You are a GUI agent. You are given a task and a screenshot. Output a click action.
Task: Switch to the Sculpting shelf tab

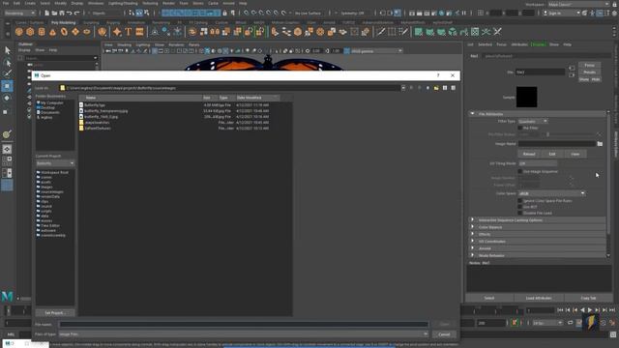[x=91, y=22]
